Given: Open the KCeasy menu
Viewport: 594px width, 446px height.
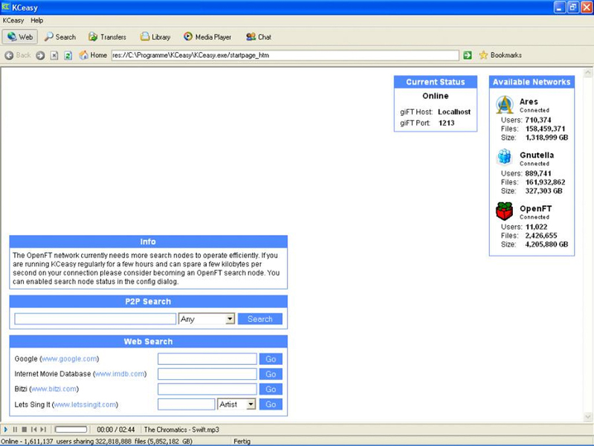Looking at the screenshot, I should click(x=13, y=21).
